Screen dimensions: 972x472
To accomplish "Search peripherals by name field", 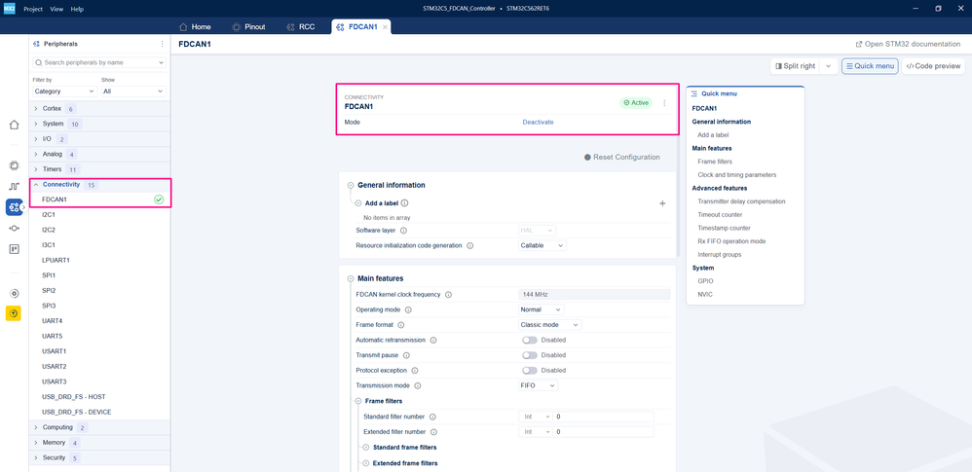I will point(99,62).
